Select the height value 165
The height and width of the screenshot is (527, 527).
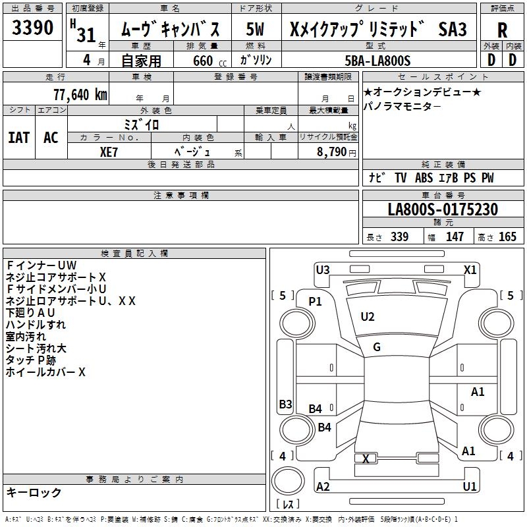507,236
